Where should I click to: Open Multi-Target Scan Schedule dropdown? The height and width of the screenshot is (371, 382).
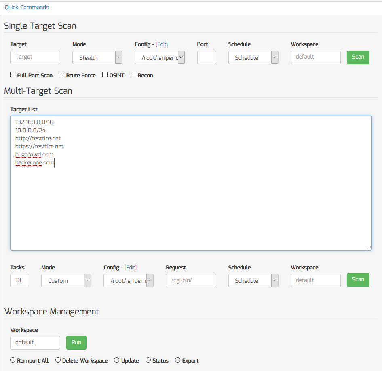(x=253, y=280)
